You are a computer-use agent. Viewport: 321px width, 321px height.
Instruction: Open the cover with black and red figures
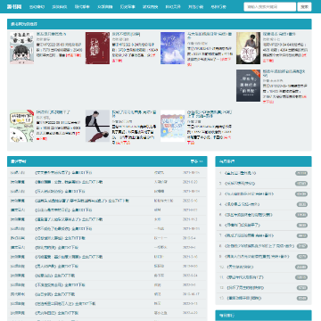(x=97, y=126)
